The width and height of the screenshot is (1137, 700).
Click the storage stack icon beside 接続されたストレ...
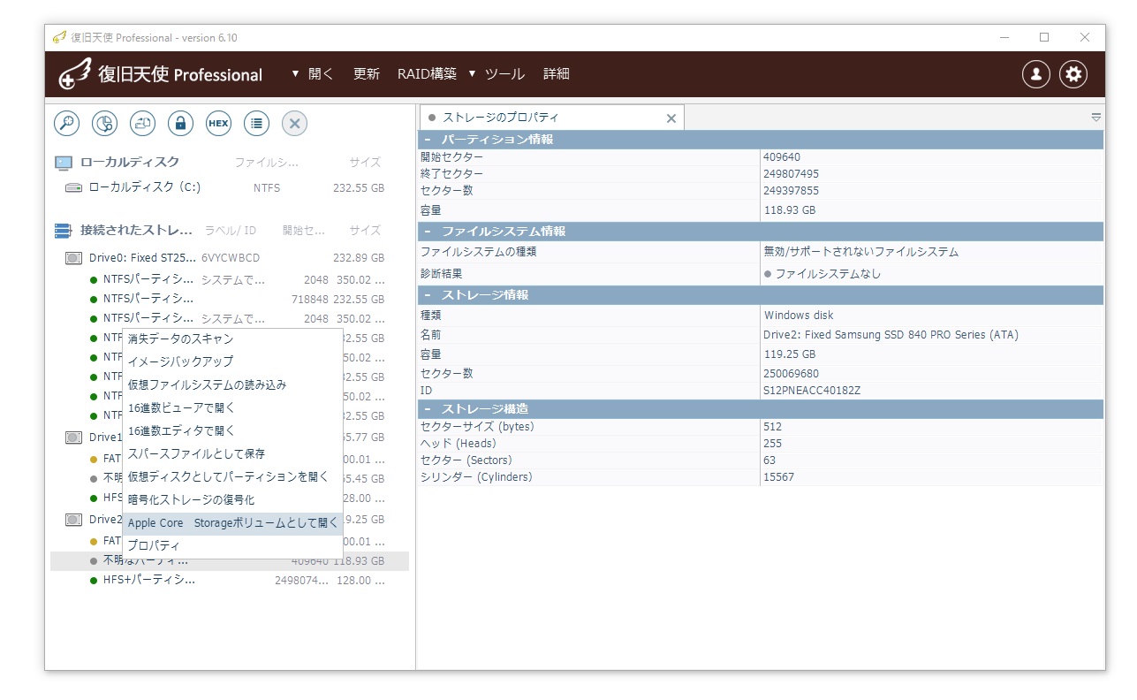coord(63,231)
